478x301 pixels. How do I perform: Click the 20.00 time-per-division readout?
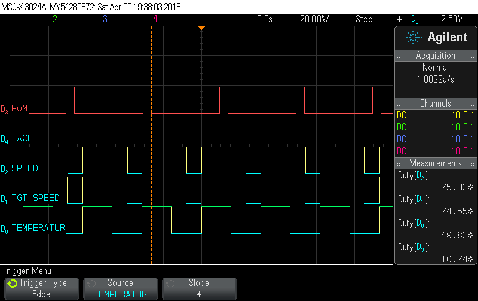(314, 19)
